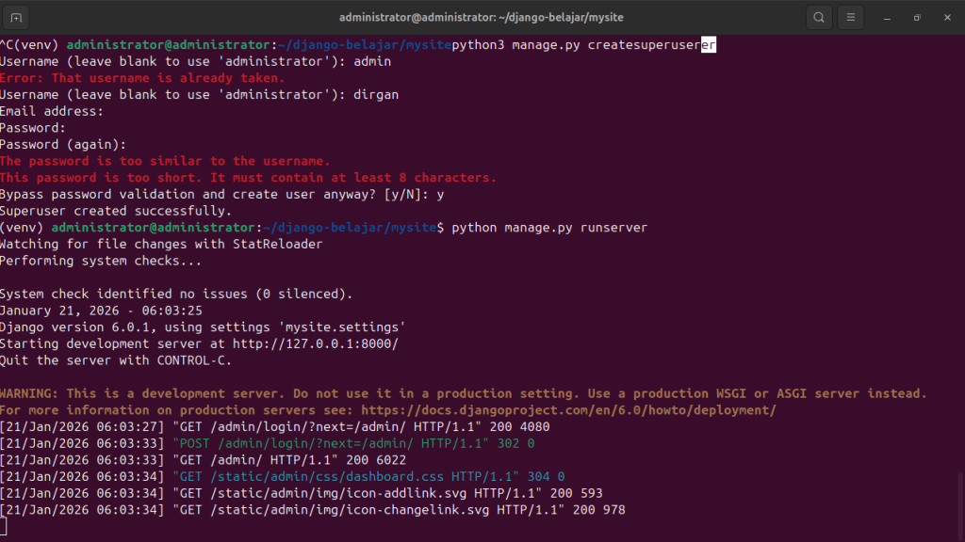
Task: Click the search icon in the header bar
Action: click(819, 17)
